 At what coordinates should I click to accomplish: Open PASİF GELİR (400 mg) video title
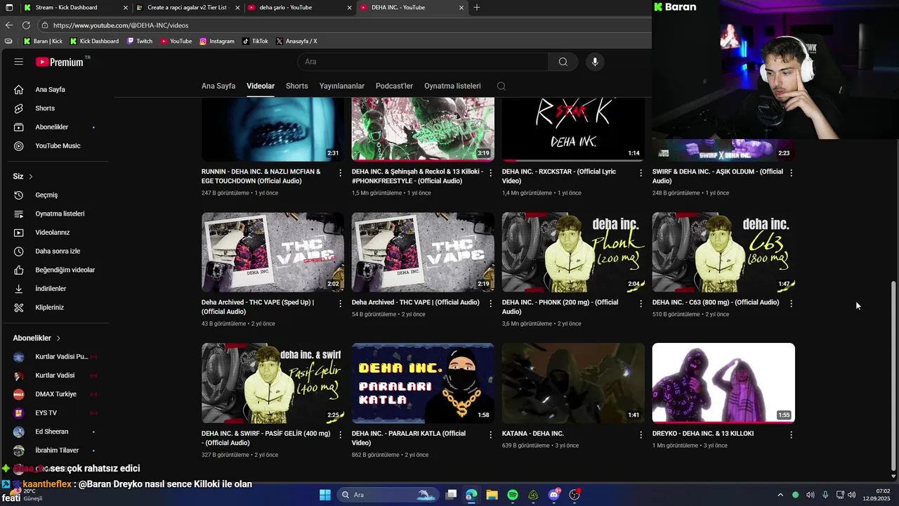[x=265, y=438]
